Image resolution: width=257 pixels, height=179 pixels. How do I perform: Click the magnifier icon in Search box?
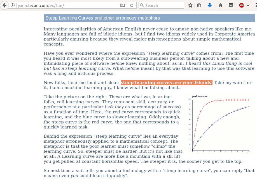coord(142,5)
